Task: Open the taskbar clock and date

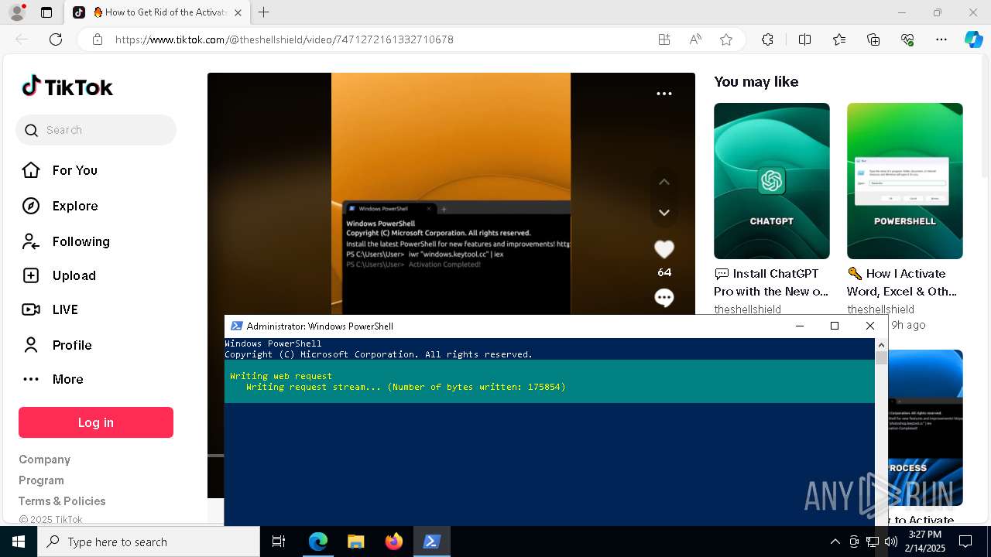Action: 925,542
